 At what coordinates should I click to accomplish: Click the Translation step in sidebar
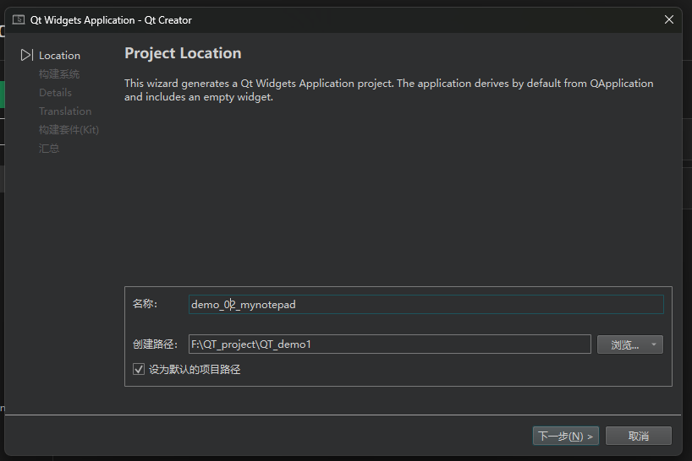tap(65, 111)
